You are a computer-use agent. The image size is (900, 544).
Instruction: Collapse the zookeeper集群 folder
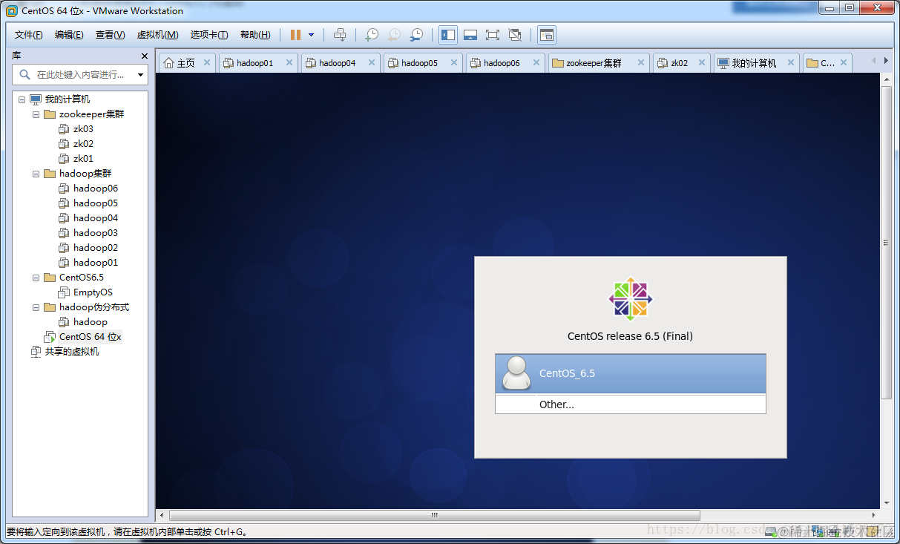[36, 114]
